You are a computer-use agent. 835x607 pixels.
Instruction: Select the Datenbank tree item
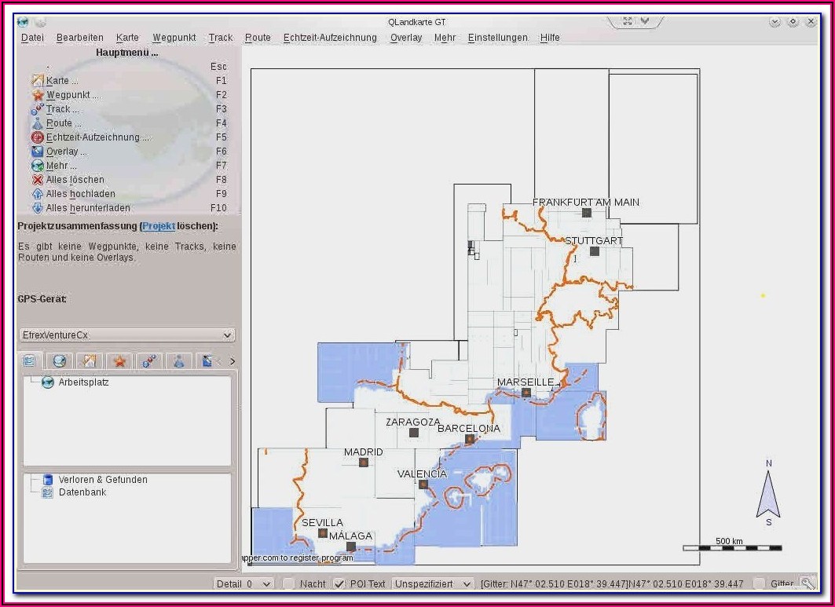(82, 492)
